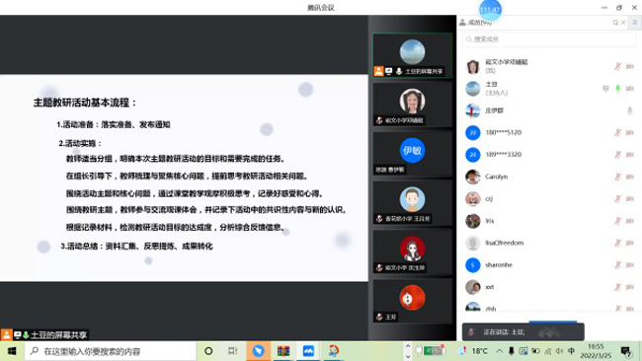This screenshot has height=361, width=642.
Task: Click the speaking indicator bar showing 土豆
Action: (522, 332)
